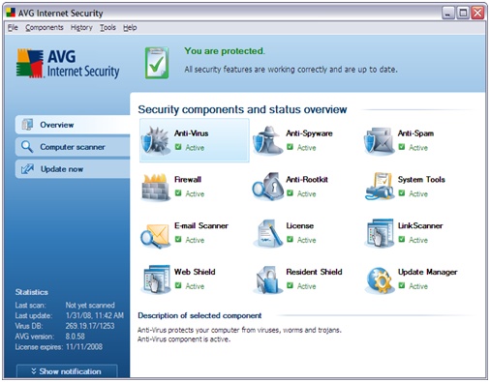
Task: Click Anti-Rootkit Active status checkmark
Action: tap(290, 193)
